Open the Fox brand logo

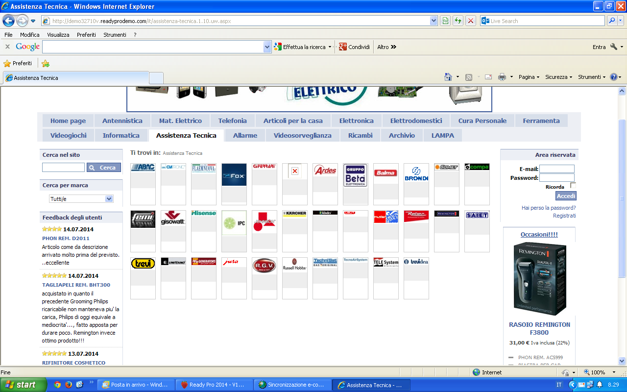click(x=234, y=175)
